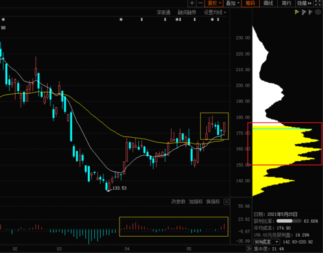Viewport: 323px width, 253px height.
Task: Click the 180.00 price axis label
Action: 243,117
